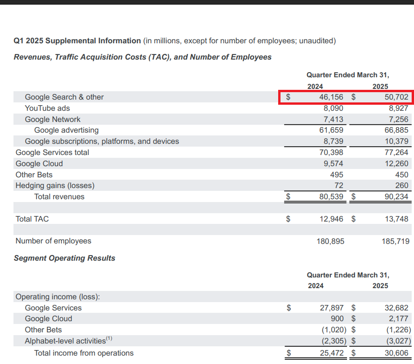Click the YouTube ads value 8,090
Image resolution: width=414 pixels, height=364 pixels.
(x=334, y=108)
